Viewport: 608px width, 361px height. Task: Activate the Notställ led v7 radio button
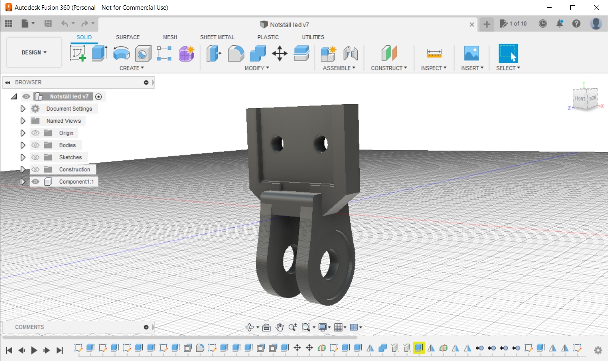point(99,96)
